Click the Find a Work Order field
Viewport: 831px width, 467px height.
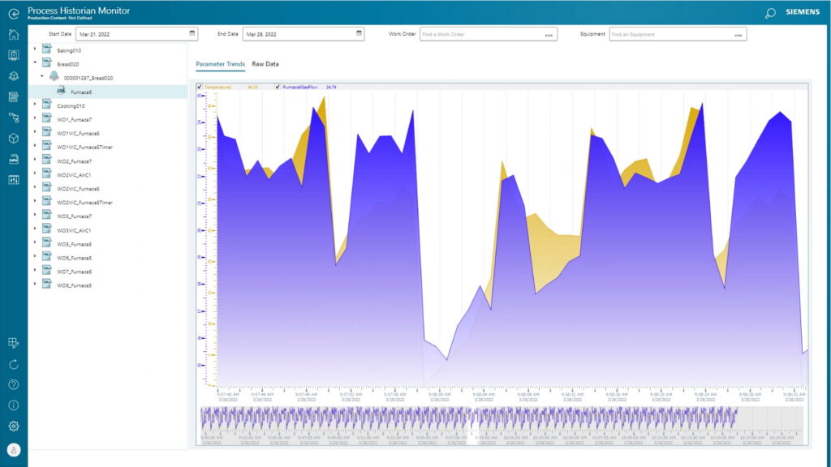tap(488, 34)
